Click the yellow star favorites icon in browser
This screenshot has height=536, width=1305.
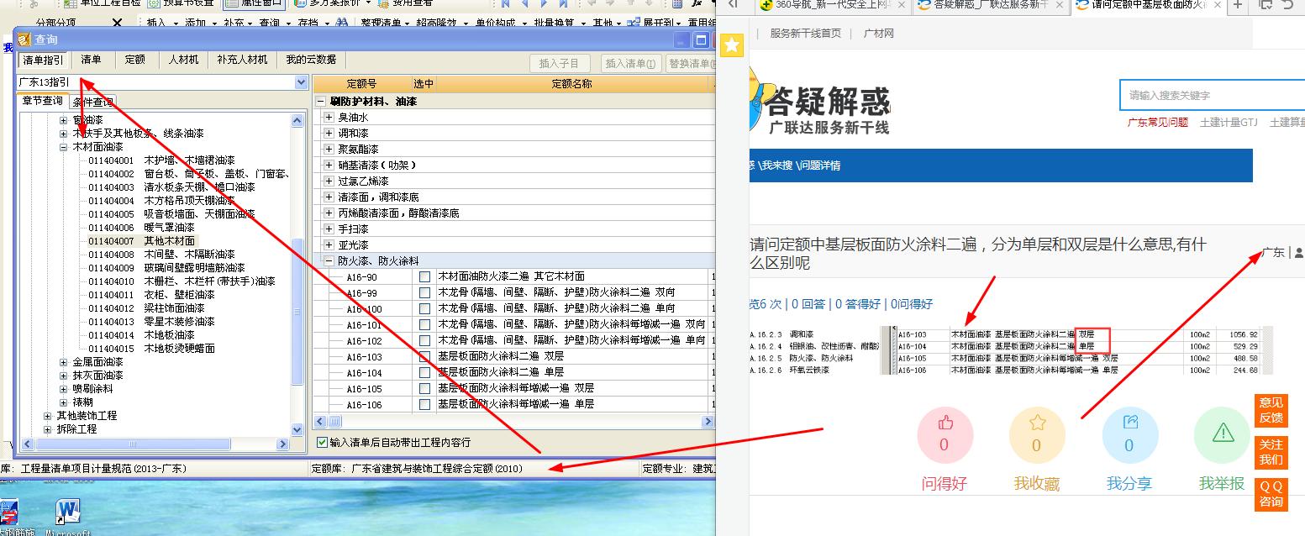(x=732, y=45)
